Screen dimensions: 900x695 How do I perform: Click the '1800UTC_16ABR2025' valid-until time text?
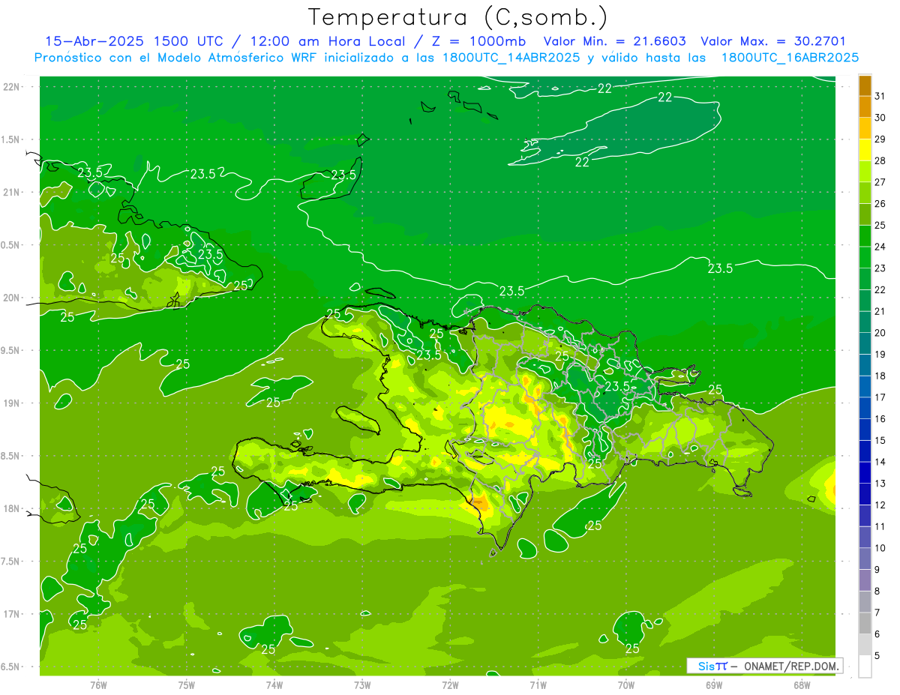click(x=790, y=58)
